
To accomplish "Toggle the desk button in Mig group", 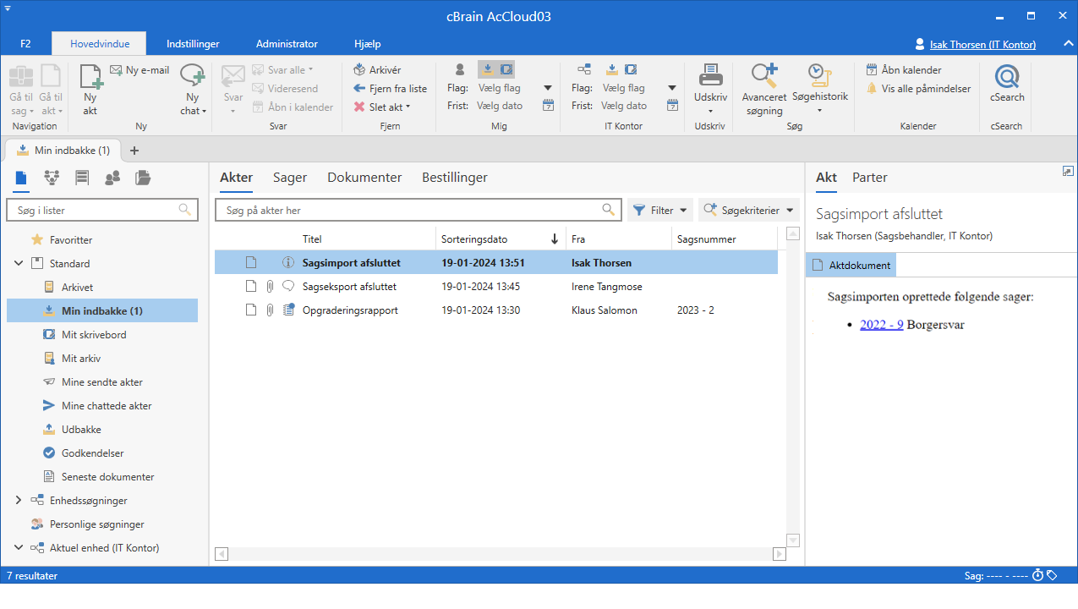I will pos(506,69).
